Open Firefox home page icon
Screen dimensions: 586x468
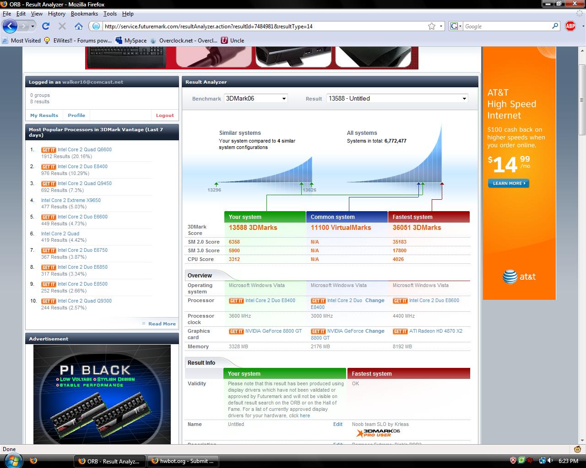click(x=79, y=26)
